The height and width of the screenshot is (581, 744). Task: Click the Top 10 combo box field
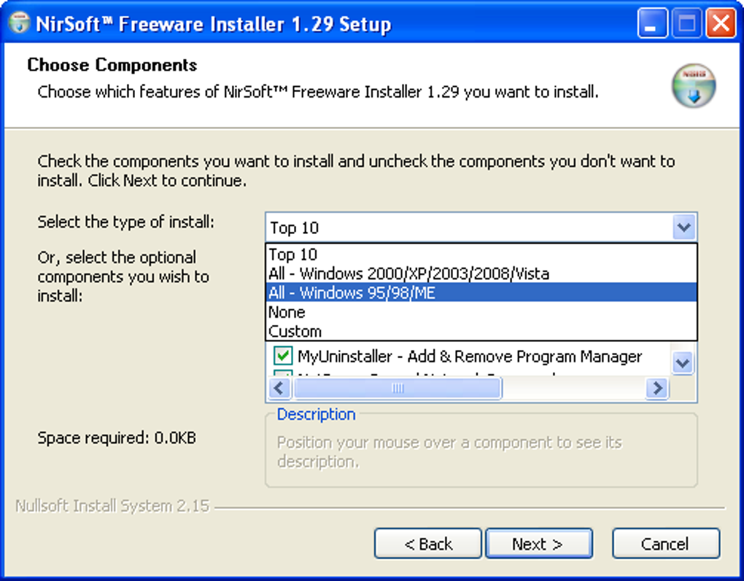pyautogui.click(x=470, y=227)
